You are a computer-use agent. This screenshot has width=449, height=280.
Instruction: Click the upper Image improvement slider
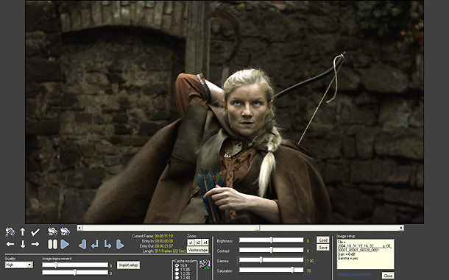pos(75,265)
